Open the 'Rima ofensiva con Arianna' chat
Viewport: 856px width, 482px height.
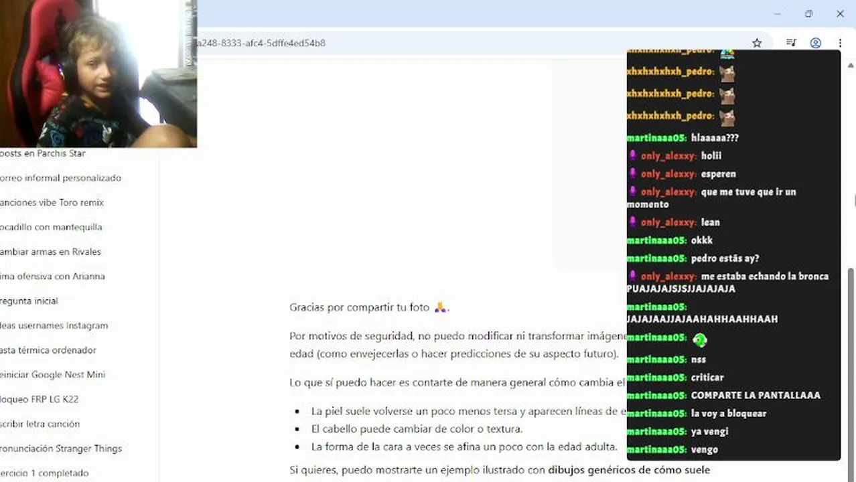(52, 276)
